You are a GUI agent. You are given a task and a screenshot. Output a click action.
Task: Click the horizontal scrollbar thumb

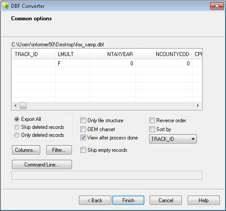pyautogui.click(x=23, y=105)
